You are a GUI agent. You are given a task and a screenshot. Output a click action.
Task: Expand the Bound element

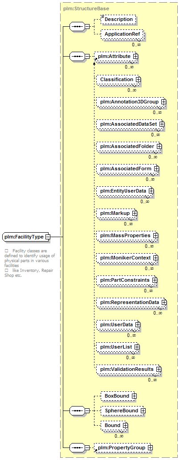pyautogui.click(x=125, y=425)
